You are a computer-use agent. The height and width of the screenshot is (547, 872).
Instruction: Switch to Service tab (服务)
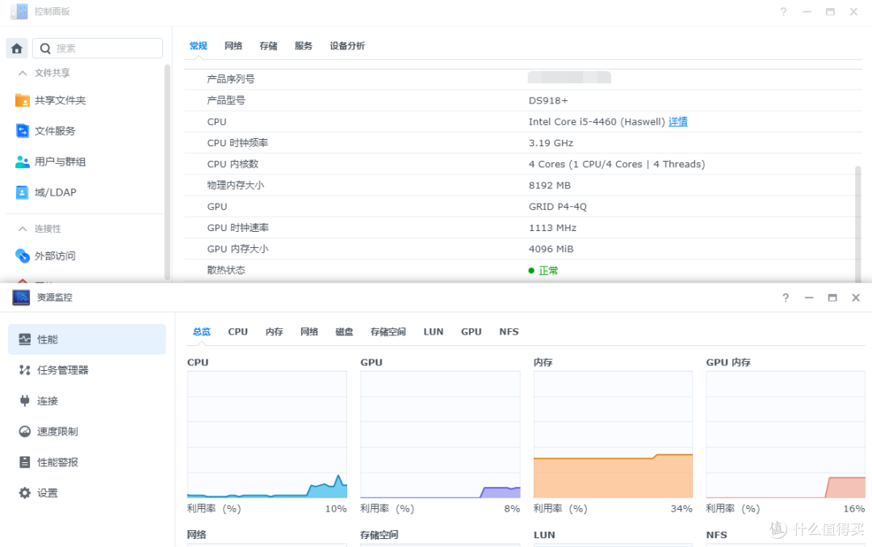(x=303, y=45)
